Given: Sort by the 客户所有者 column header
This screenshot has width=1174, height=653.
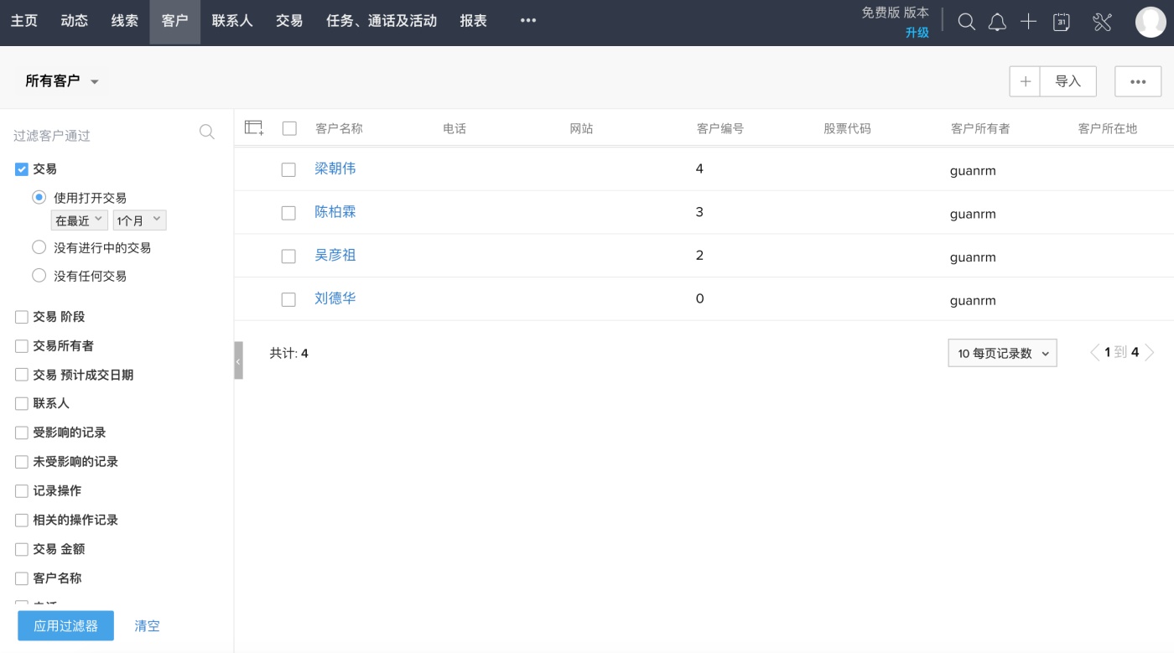Looking at the screenshot, I should (980, 128).
